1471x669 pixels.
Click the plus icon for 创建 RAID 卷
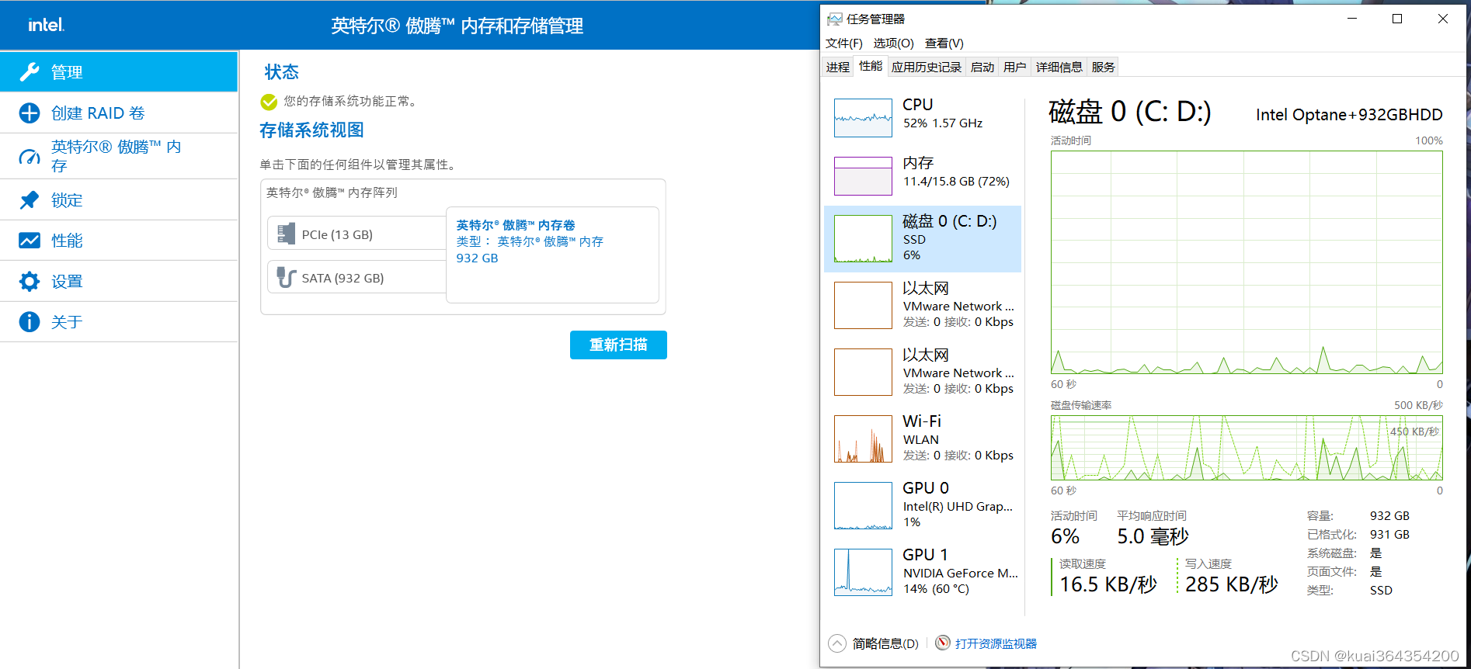pos(30,113)
